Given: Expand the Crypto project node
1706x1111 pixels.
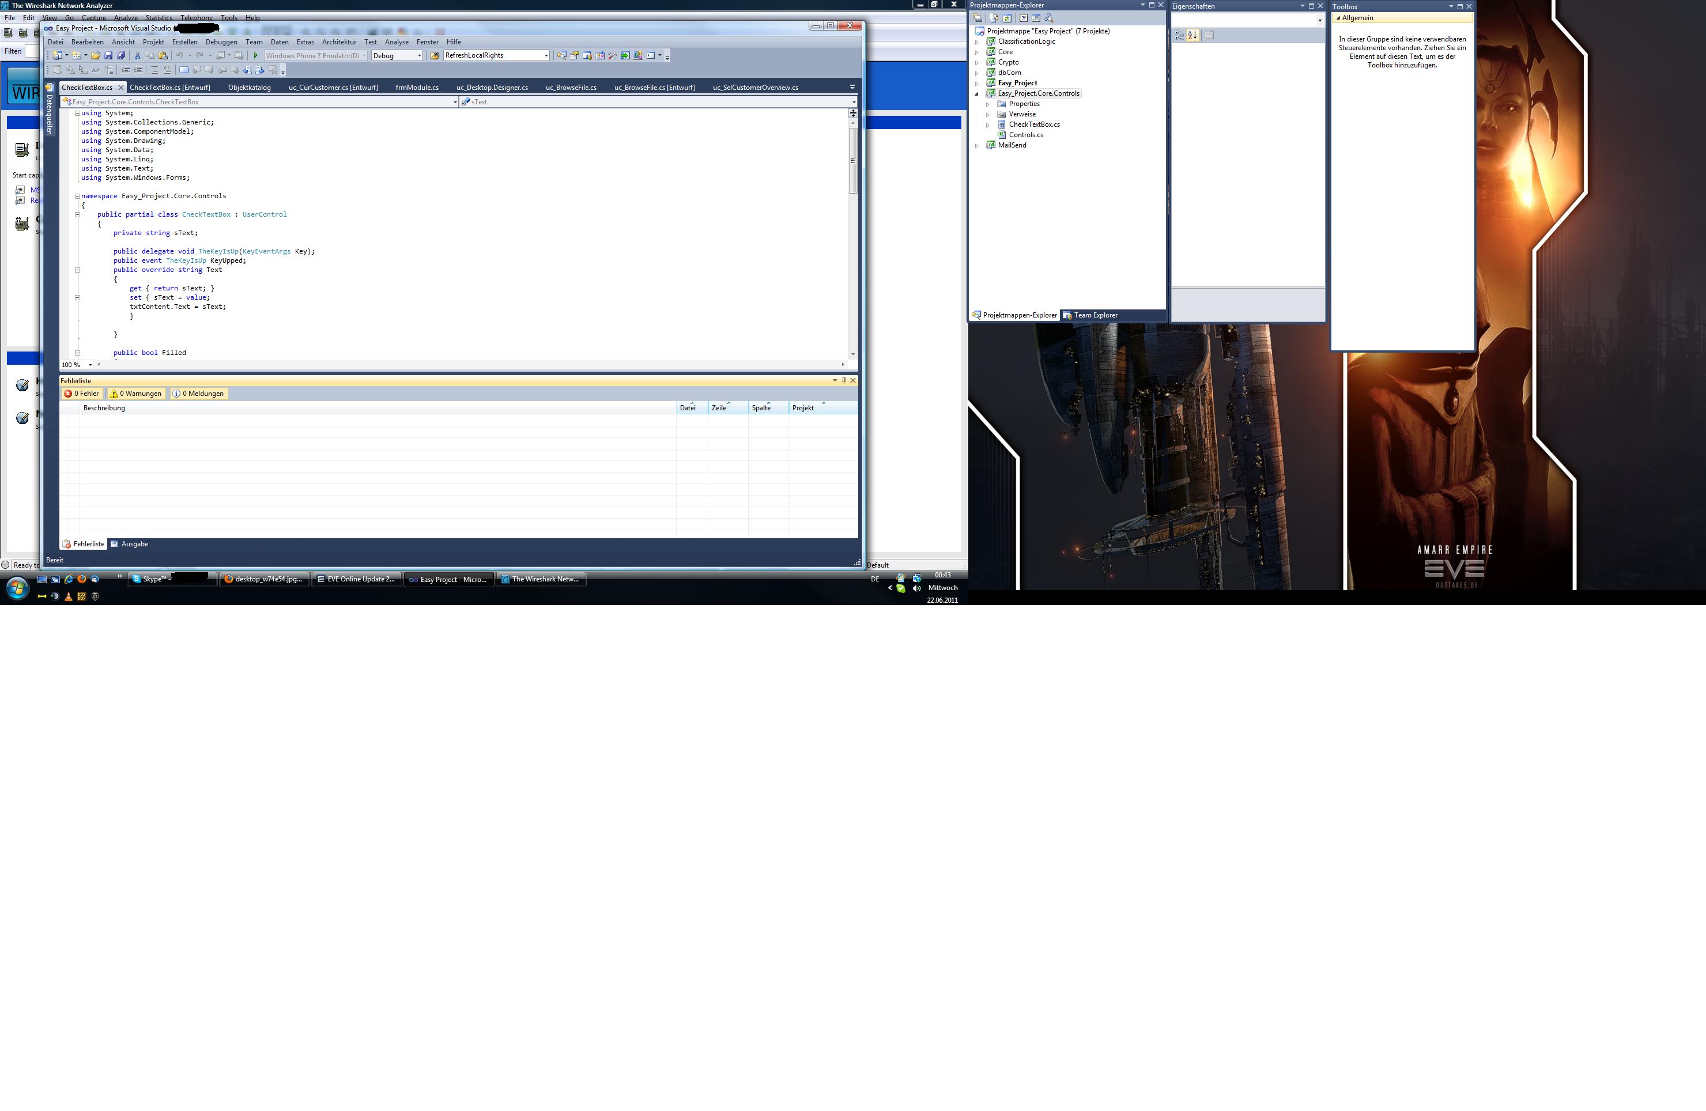Looking at the screenshot, I should click(976, 62).
